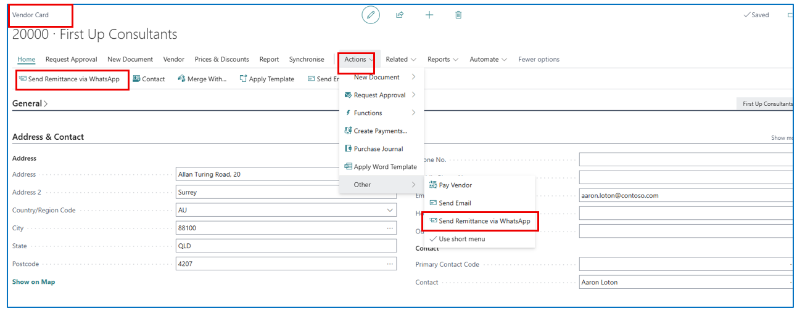Open the Country/Region Code dropdown
797x311 pixels.
389,210
